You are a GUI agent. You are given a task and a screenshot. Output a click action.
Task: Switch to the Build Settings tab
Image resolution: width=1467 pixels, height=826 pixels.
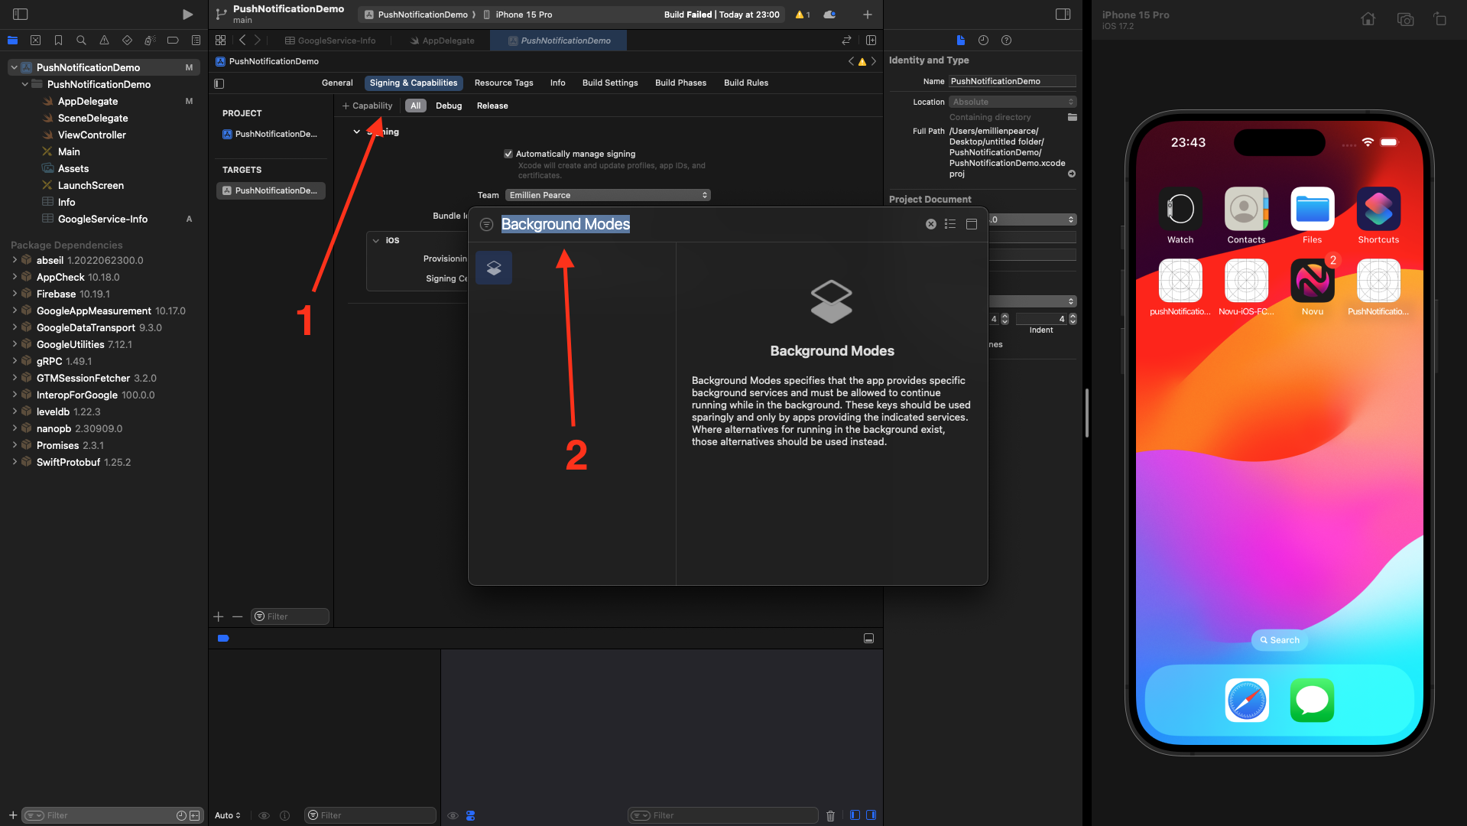point(610,83)
